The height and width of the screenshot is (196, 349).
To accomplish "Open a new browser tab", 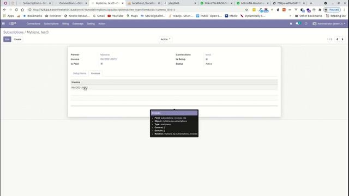I will pyautogui.click(x=311, y=3).
